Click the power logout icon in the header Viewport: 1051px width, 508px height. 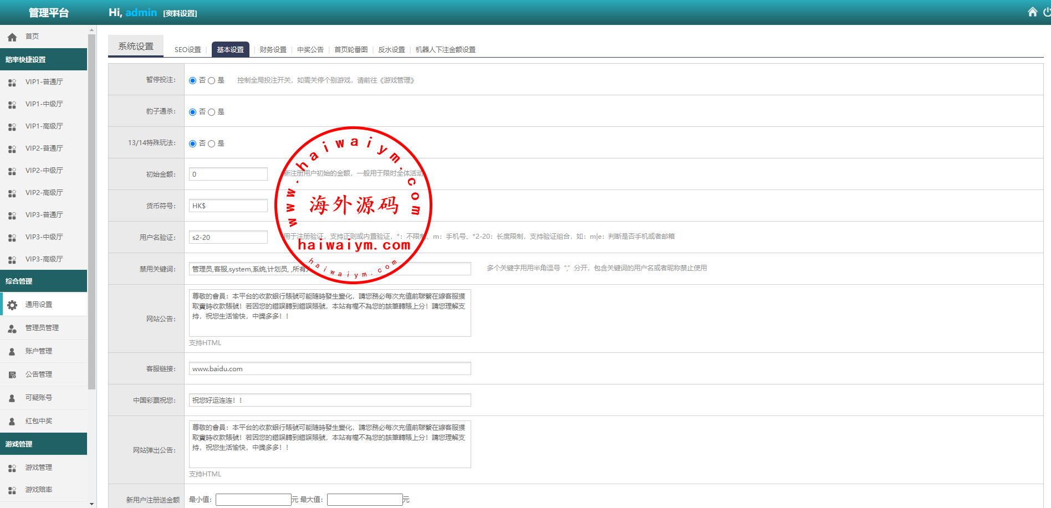(1047, 12)
